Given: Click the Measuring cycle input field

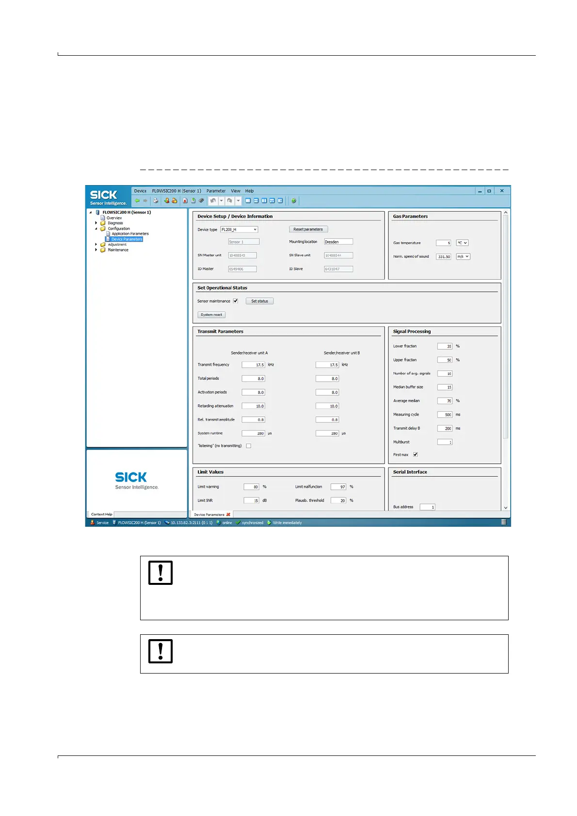Looking at the screenshot, I should pyautogui.click(x=445, y=414).
